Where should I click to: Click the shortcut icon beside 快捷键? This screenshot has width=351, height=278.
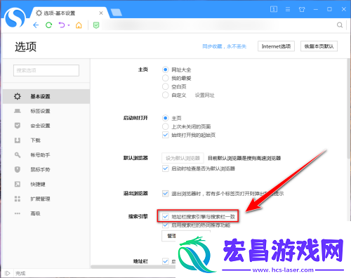pos(18,184)
